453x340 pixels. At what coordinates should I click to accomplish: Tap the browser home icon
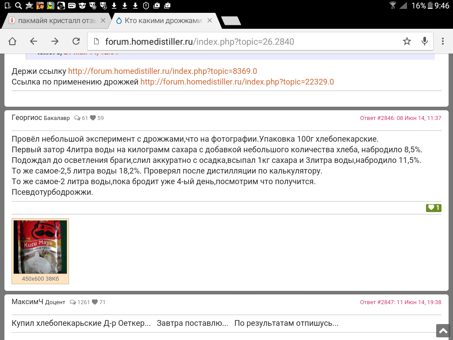tap(12, 41)
